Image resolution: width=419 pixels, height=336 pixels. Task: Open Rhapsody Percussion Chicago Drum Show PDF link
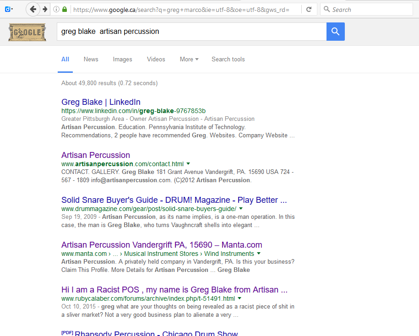click(x=156, y=333)
